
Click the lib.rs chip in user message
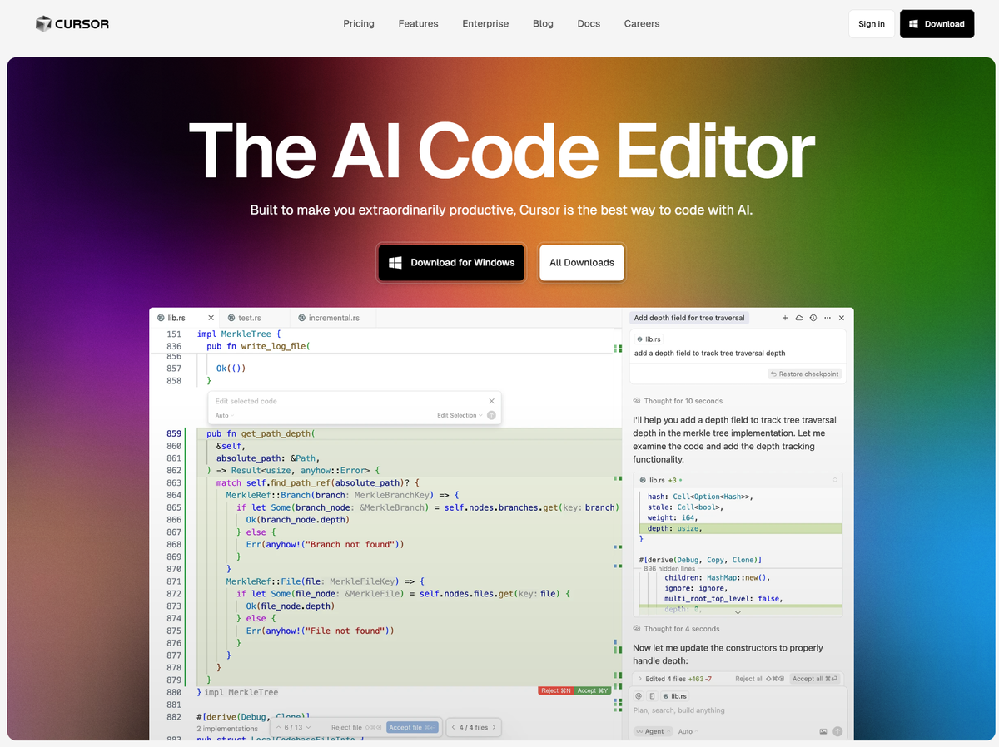tap(649, 339)
